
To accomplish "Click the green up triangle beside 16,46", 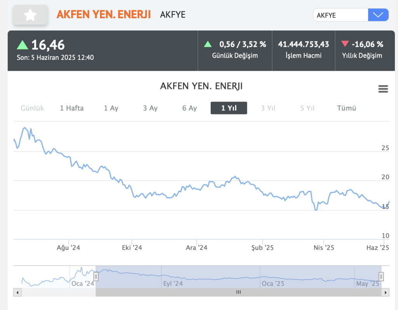I will pyautogui.click(x=23, y=45).
